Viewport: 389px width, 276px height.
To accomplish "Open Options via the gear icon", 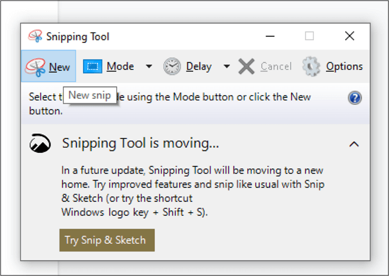I will click(312, 67).
